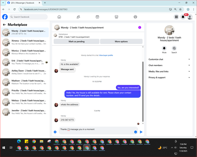
Task: Open the Facebook menu grid icon
Action: [177, 17]
